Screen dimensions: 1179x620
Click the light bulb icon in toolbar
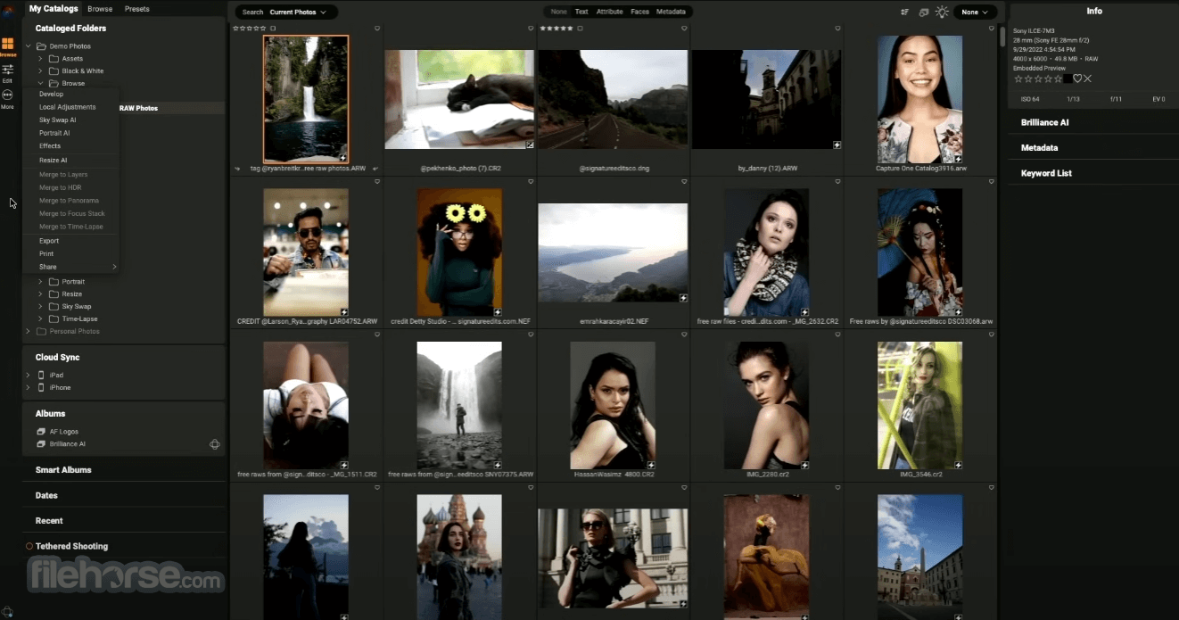942,12
